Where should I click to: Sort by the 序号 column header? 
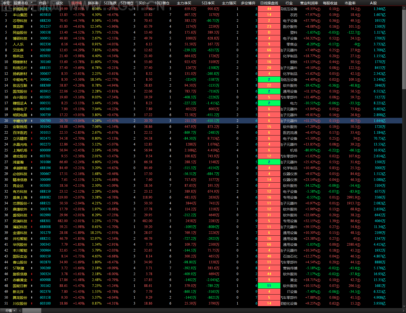(6, 3)
